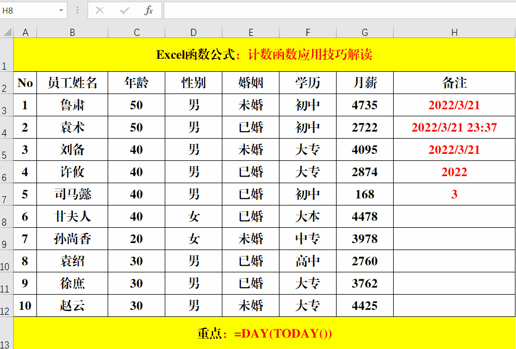Image resolution: width=516 pixels, height=349 pixels.
Task: Select the name cell '徐庶'
Action: coord(72,283)
